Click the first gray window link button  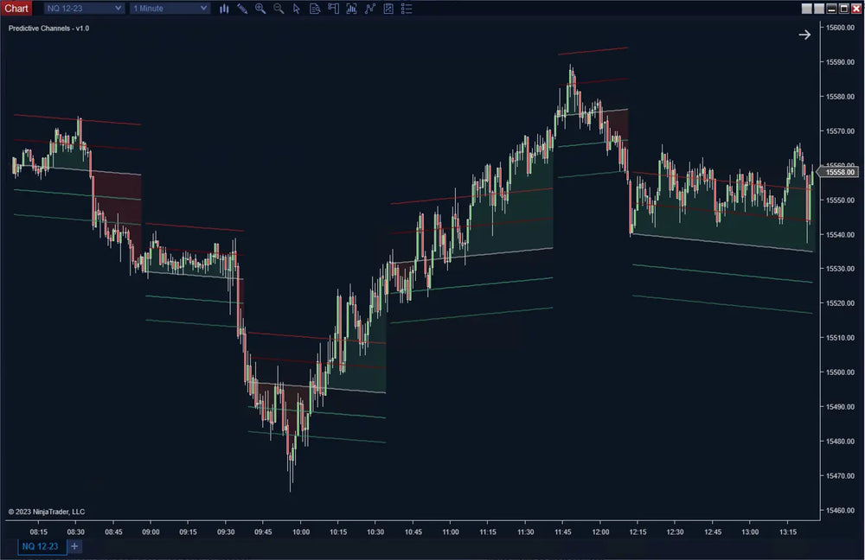pyautogui.click(x=807, y=9)
